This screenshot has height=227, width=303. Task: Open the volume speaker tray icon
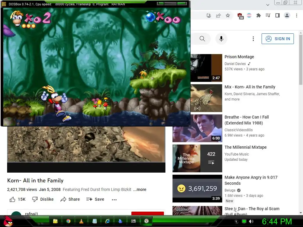click(x=251, y=221)
